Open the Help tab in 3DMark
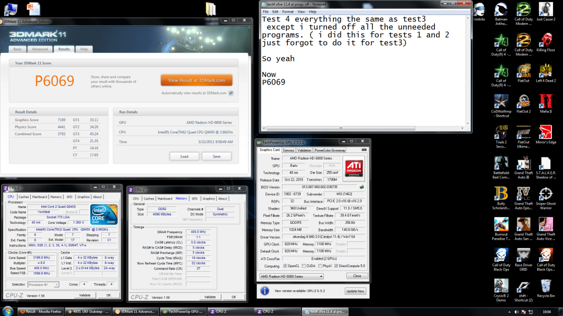Viewport: 563px width, 316px height. 84,49
